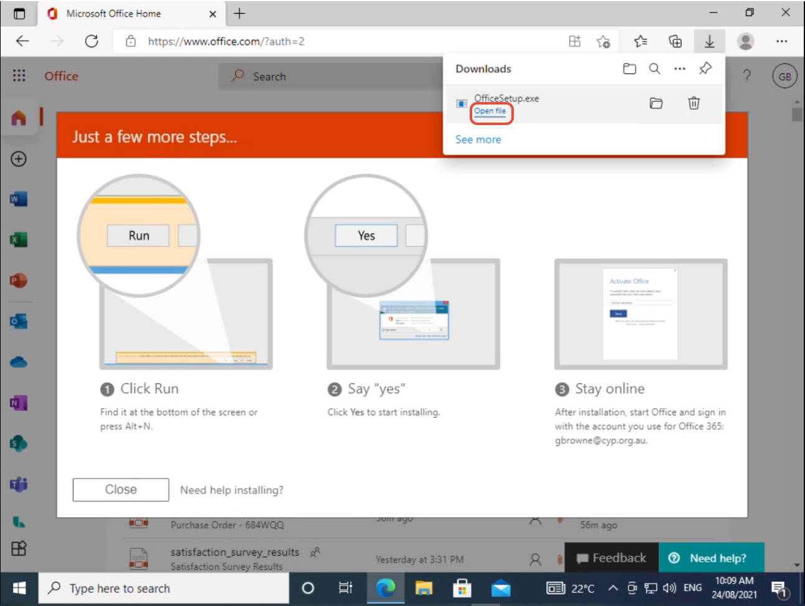Image resolution: width=805 pixels, height=606 pixels.
Task: Launch Word from the sidebar
Action: click(x=19, y=199)
